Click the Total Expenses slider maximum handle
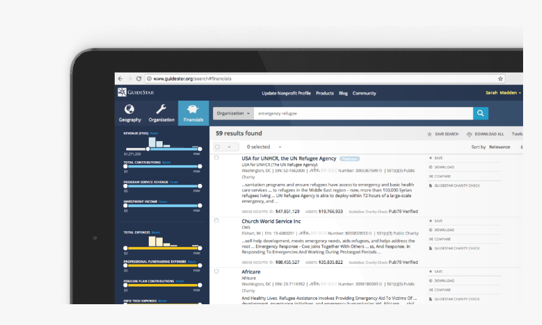Image resolution: width=542 pixels, height=325 pixels. [200, 248]
